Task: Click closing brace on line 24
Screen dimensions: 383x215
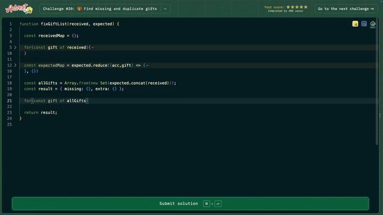Action: point(20,118)
